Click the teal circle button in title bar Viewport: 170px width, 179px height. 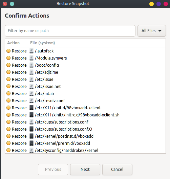click(x=12, y=4)
